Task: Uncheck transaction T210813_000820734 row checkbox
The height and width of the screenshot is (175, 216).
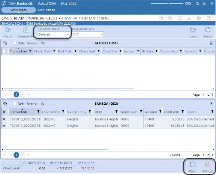Action: click(x=4, y=119)
